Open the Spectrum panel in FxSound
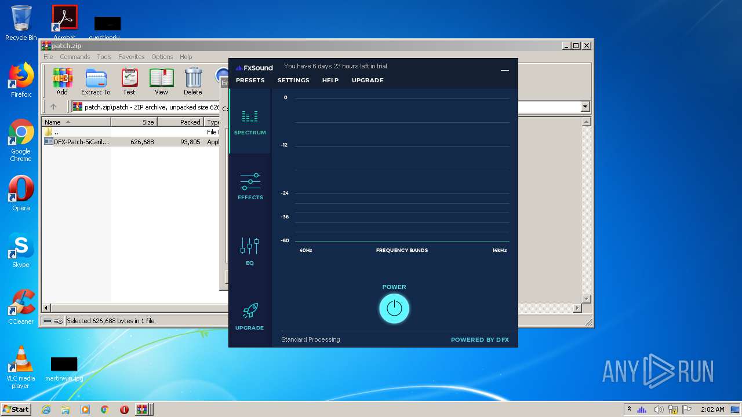Viewport: 742px width, 417px height. coord(250,122)
